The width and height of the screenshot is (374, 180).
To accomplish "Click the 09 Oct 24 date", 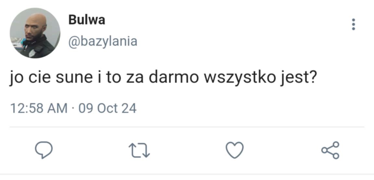I will [107, 108].
